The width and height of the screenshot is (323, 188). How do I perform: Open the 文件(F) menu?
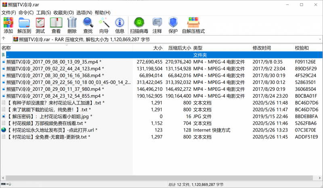pyautogui.click(x=8, y=13)
